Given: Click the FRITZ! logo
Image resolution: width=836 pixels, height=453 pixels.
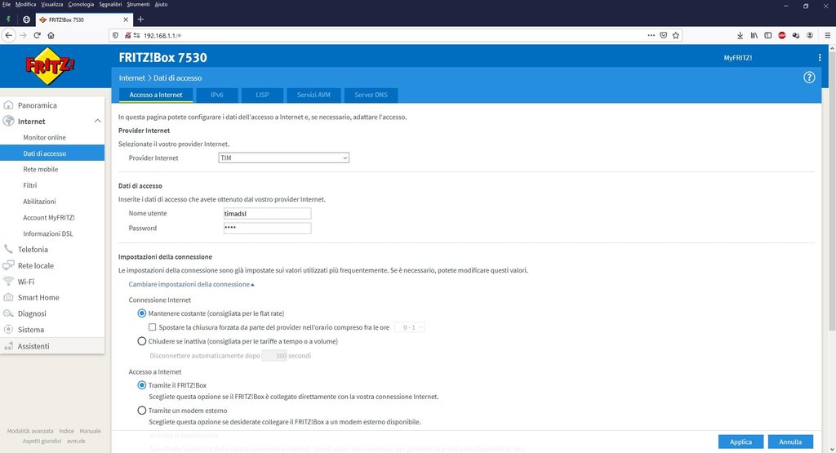Looking at the screenshot, I should tap(50, 66).
